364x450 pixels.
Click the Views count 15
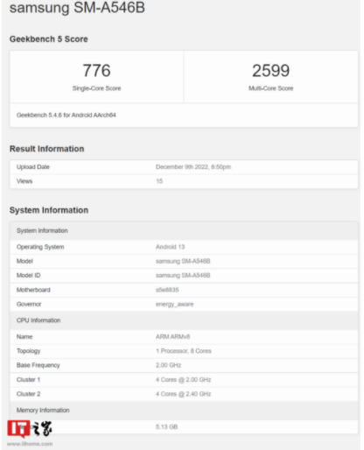point(159,181)
